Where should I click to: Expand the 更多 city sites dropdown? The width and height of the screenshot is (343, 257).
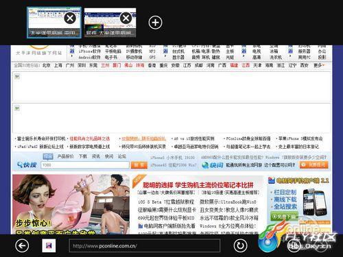tap(319, 65)
